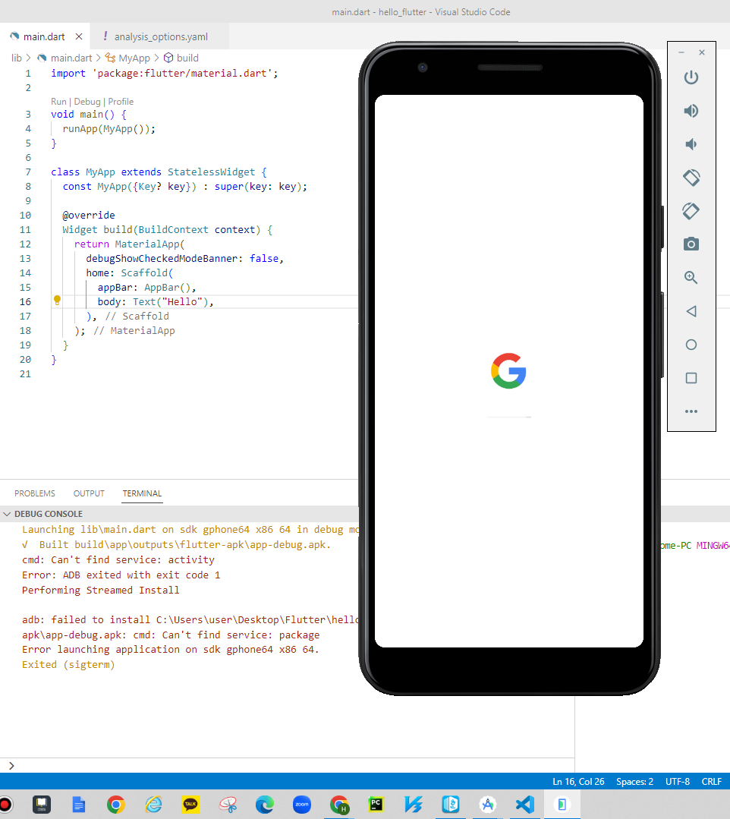Select the PROBLEMS panel tab

click(x=34, y=493)
